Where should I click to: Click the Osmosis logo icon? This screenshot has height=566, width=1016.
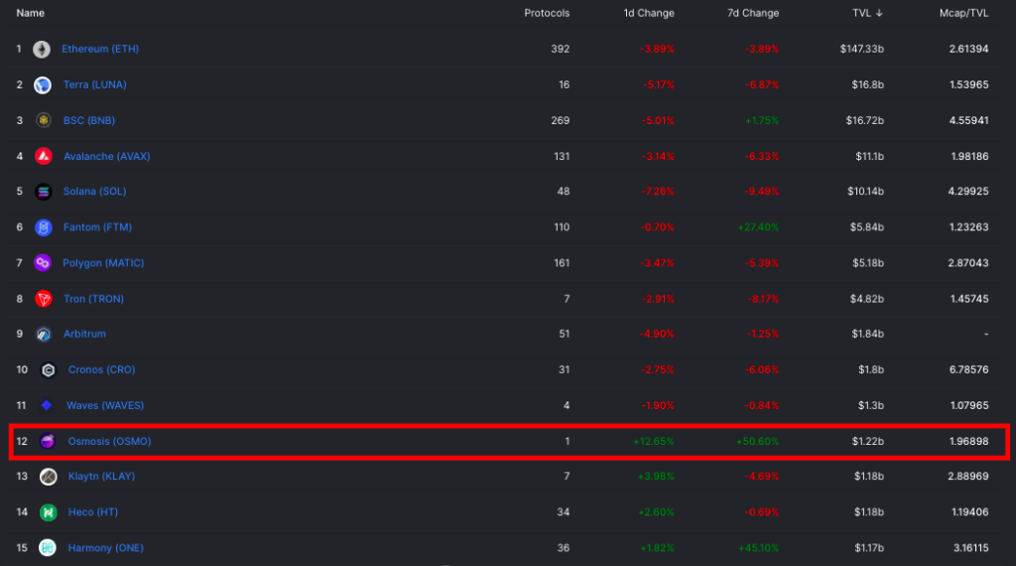click(x=48, y=442)
